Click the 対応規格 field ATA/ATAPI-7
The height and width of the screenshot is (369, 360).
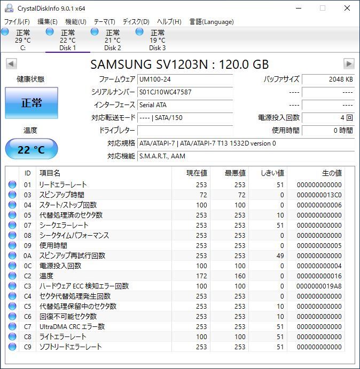246,143
